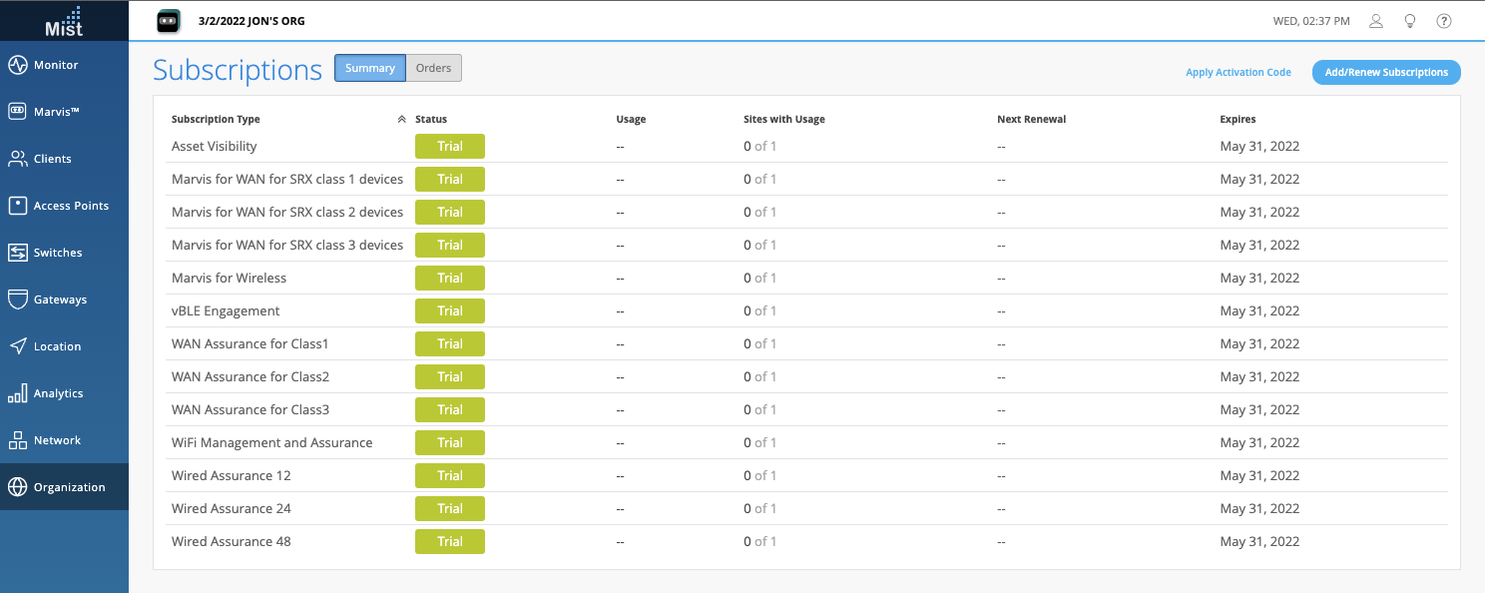Open the Organization globe icon

(17, 487)
